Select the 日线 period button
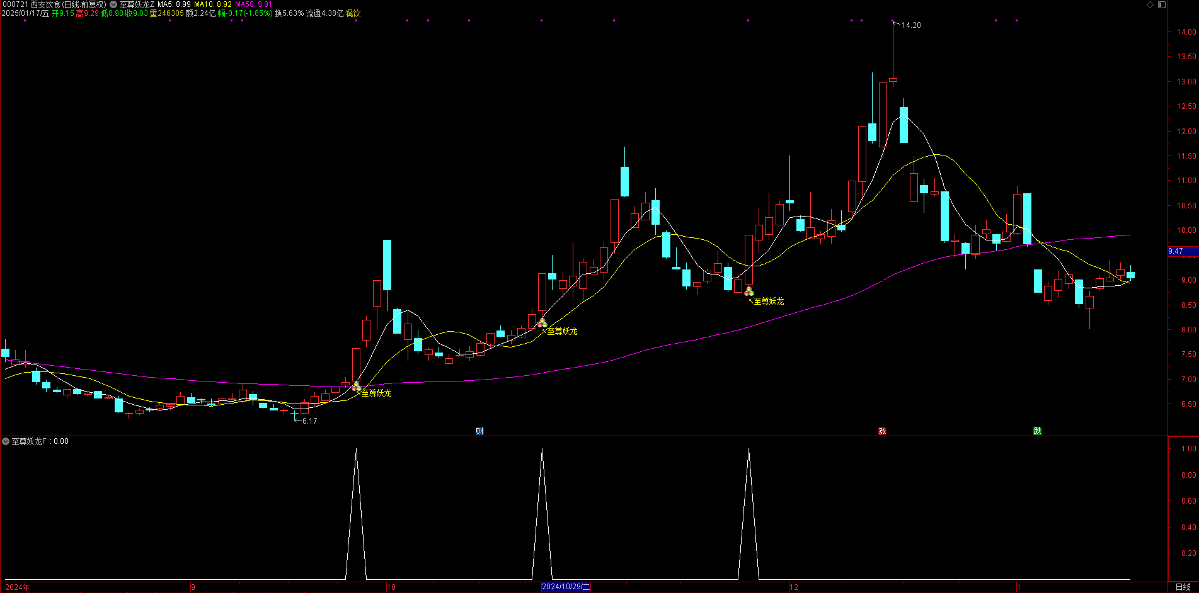 [1183, 587]
